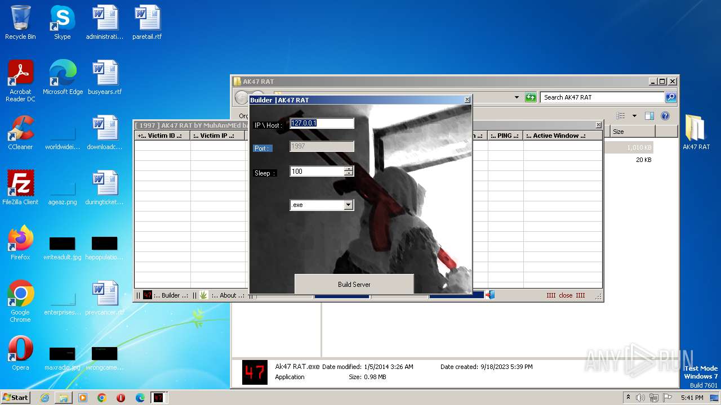The height and width of the screenshot is (405, 721).
Task: Open the Microsoft Edge desktop shortcut
Action: (63, 78)
